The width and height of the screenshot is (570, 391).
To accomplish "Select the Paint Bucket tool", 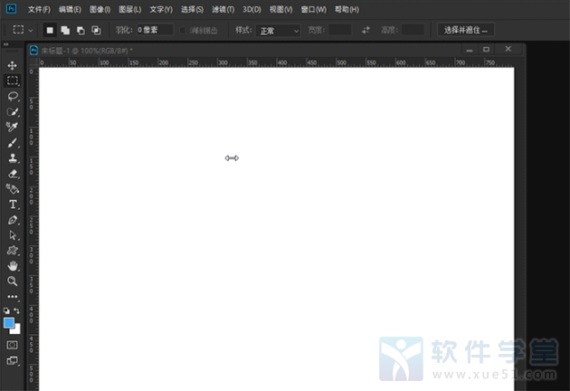I will point(13,189).
